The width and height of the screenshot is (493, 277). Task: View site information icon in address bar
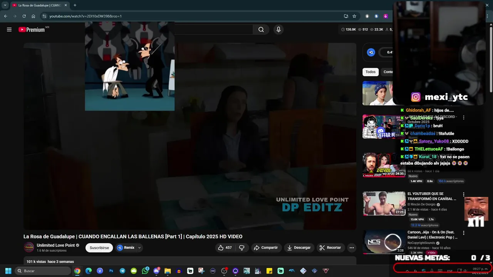pos(44,16)
